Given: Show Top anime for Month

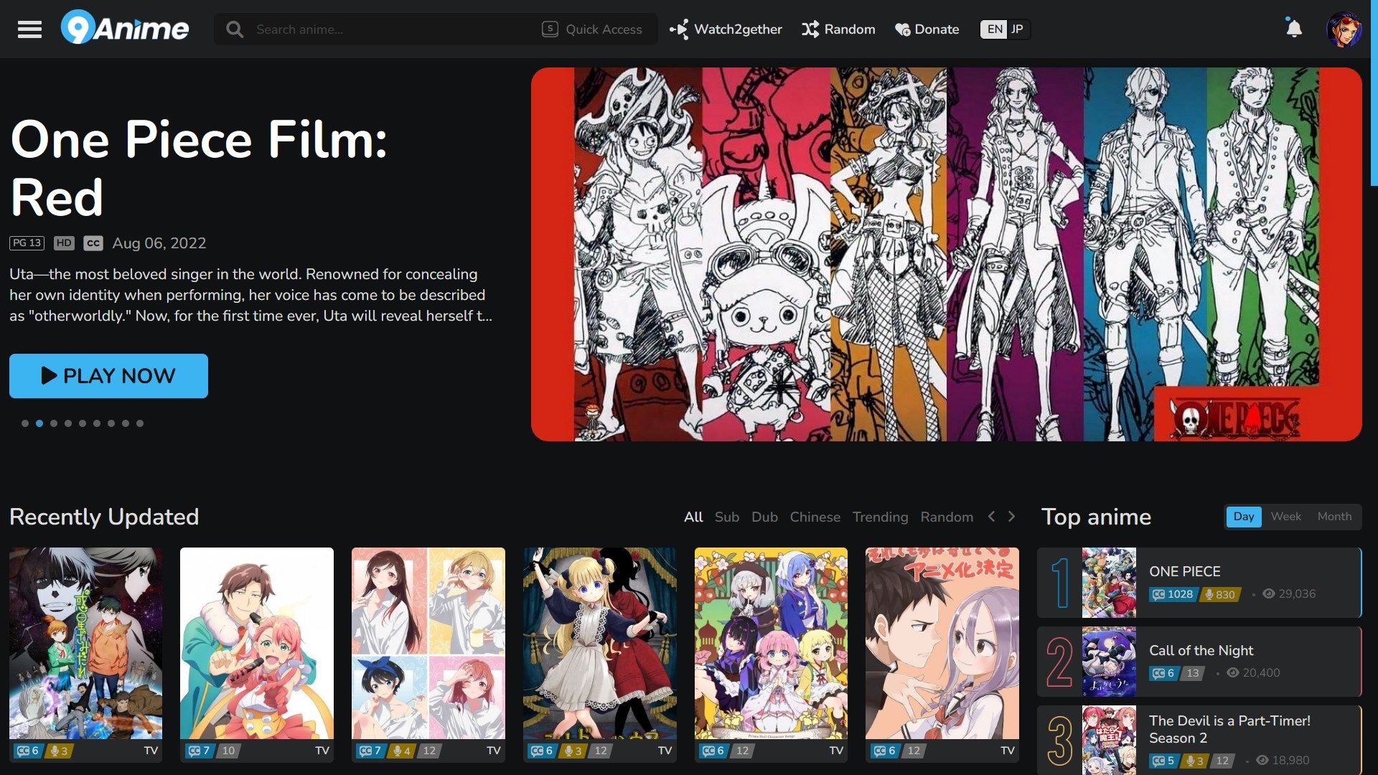Looking at the screenshot, I should click(x=1334, y=517).
